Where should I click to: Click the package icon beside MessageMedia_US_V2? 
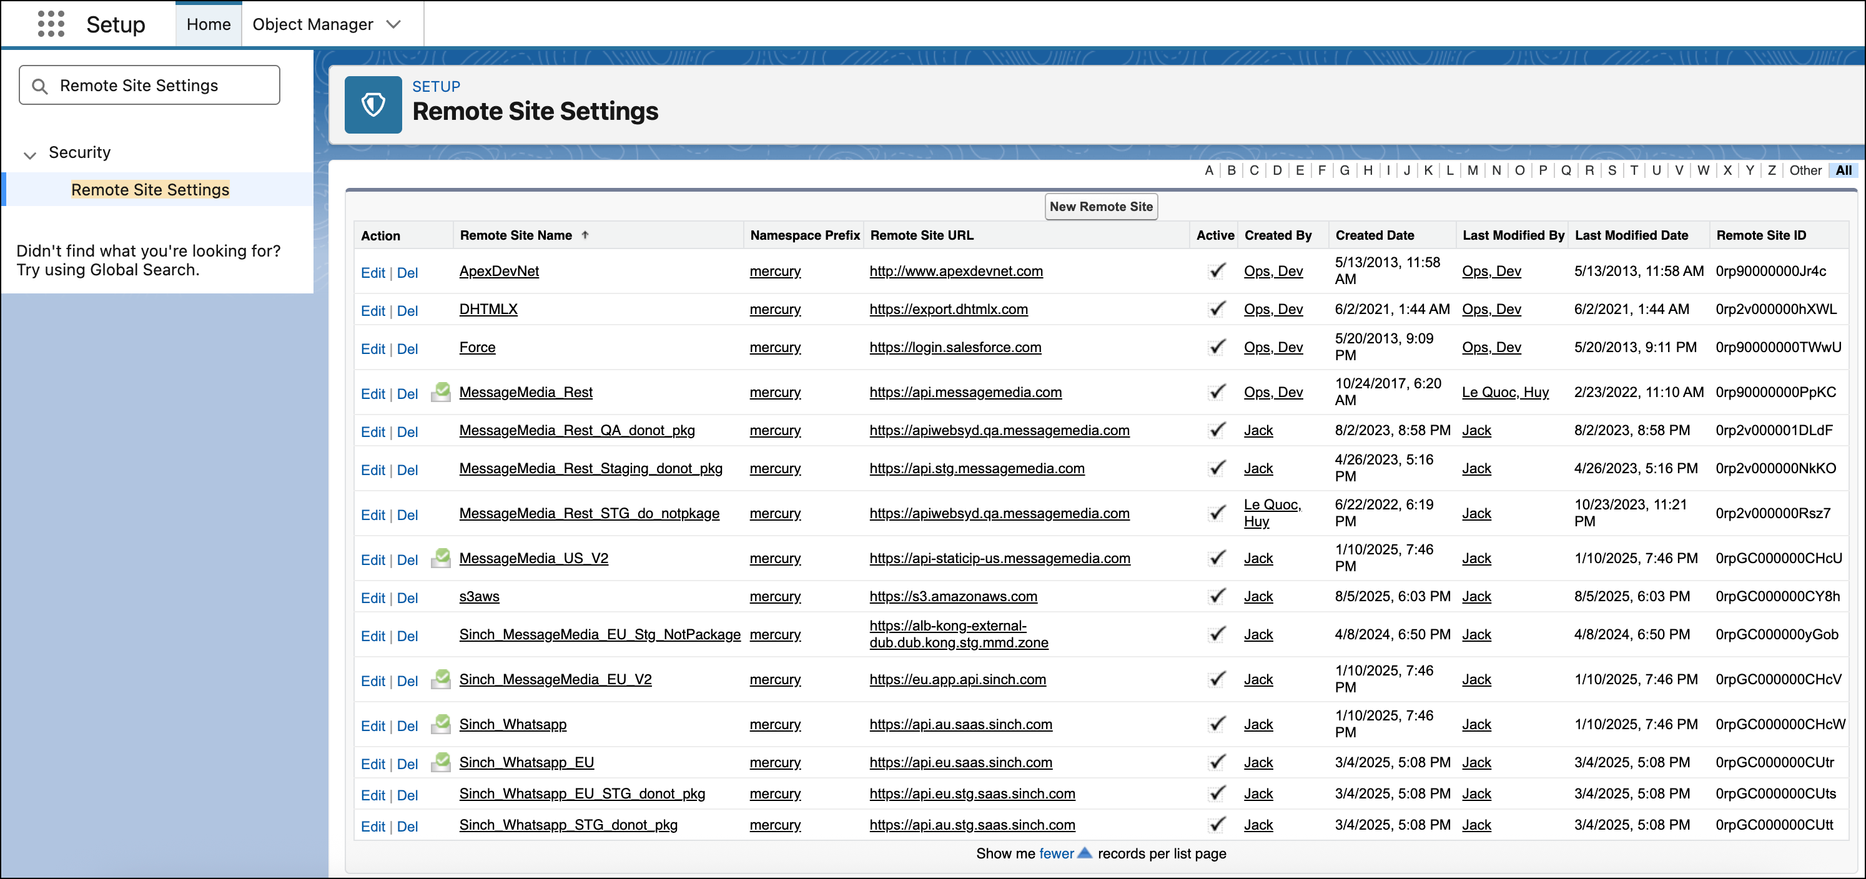click(x=440, y=557)
